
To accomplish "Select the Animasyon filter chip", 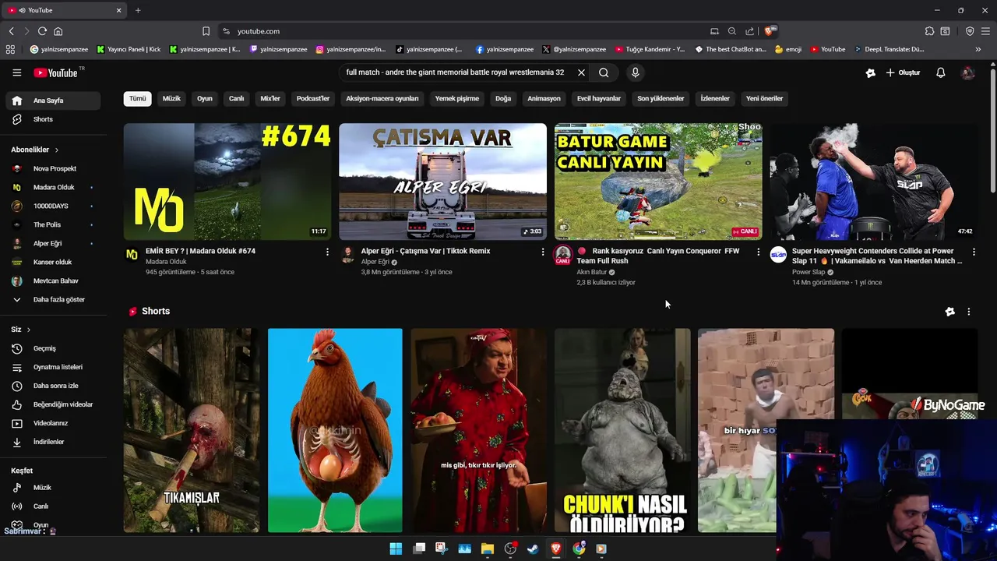I will [x=544, y=99].
